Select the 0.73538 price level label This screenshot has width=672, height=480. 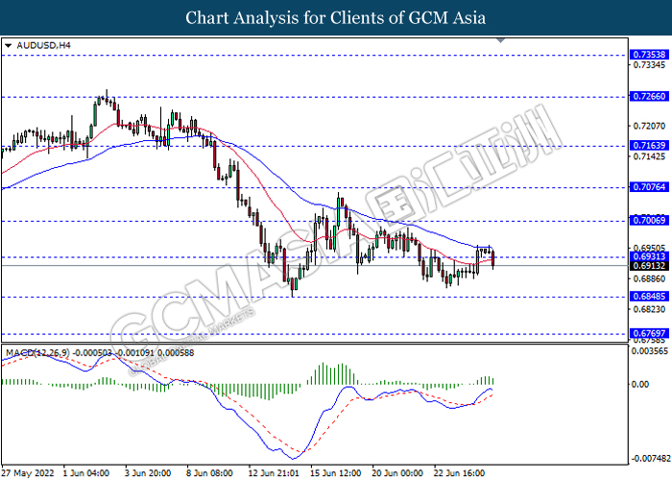tap(650, 55)
